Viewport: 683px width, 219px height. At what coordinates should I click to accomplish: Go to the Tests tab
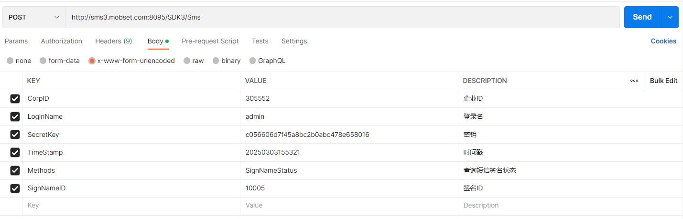tap(260, 41)
